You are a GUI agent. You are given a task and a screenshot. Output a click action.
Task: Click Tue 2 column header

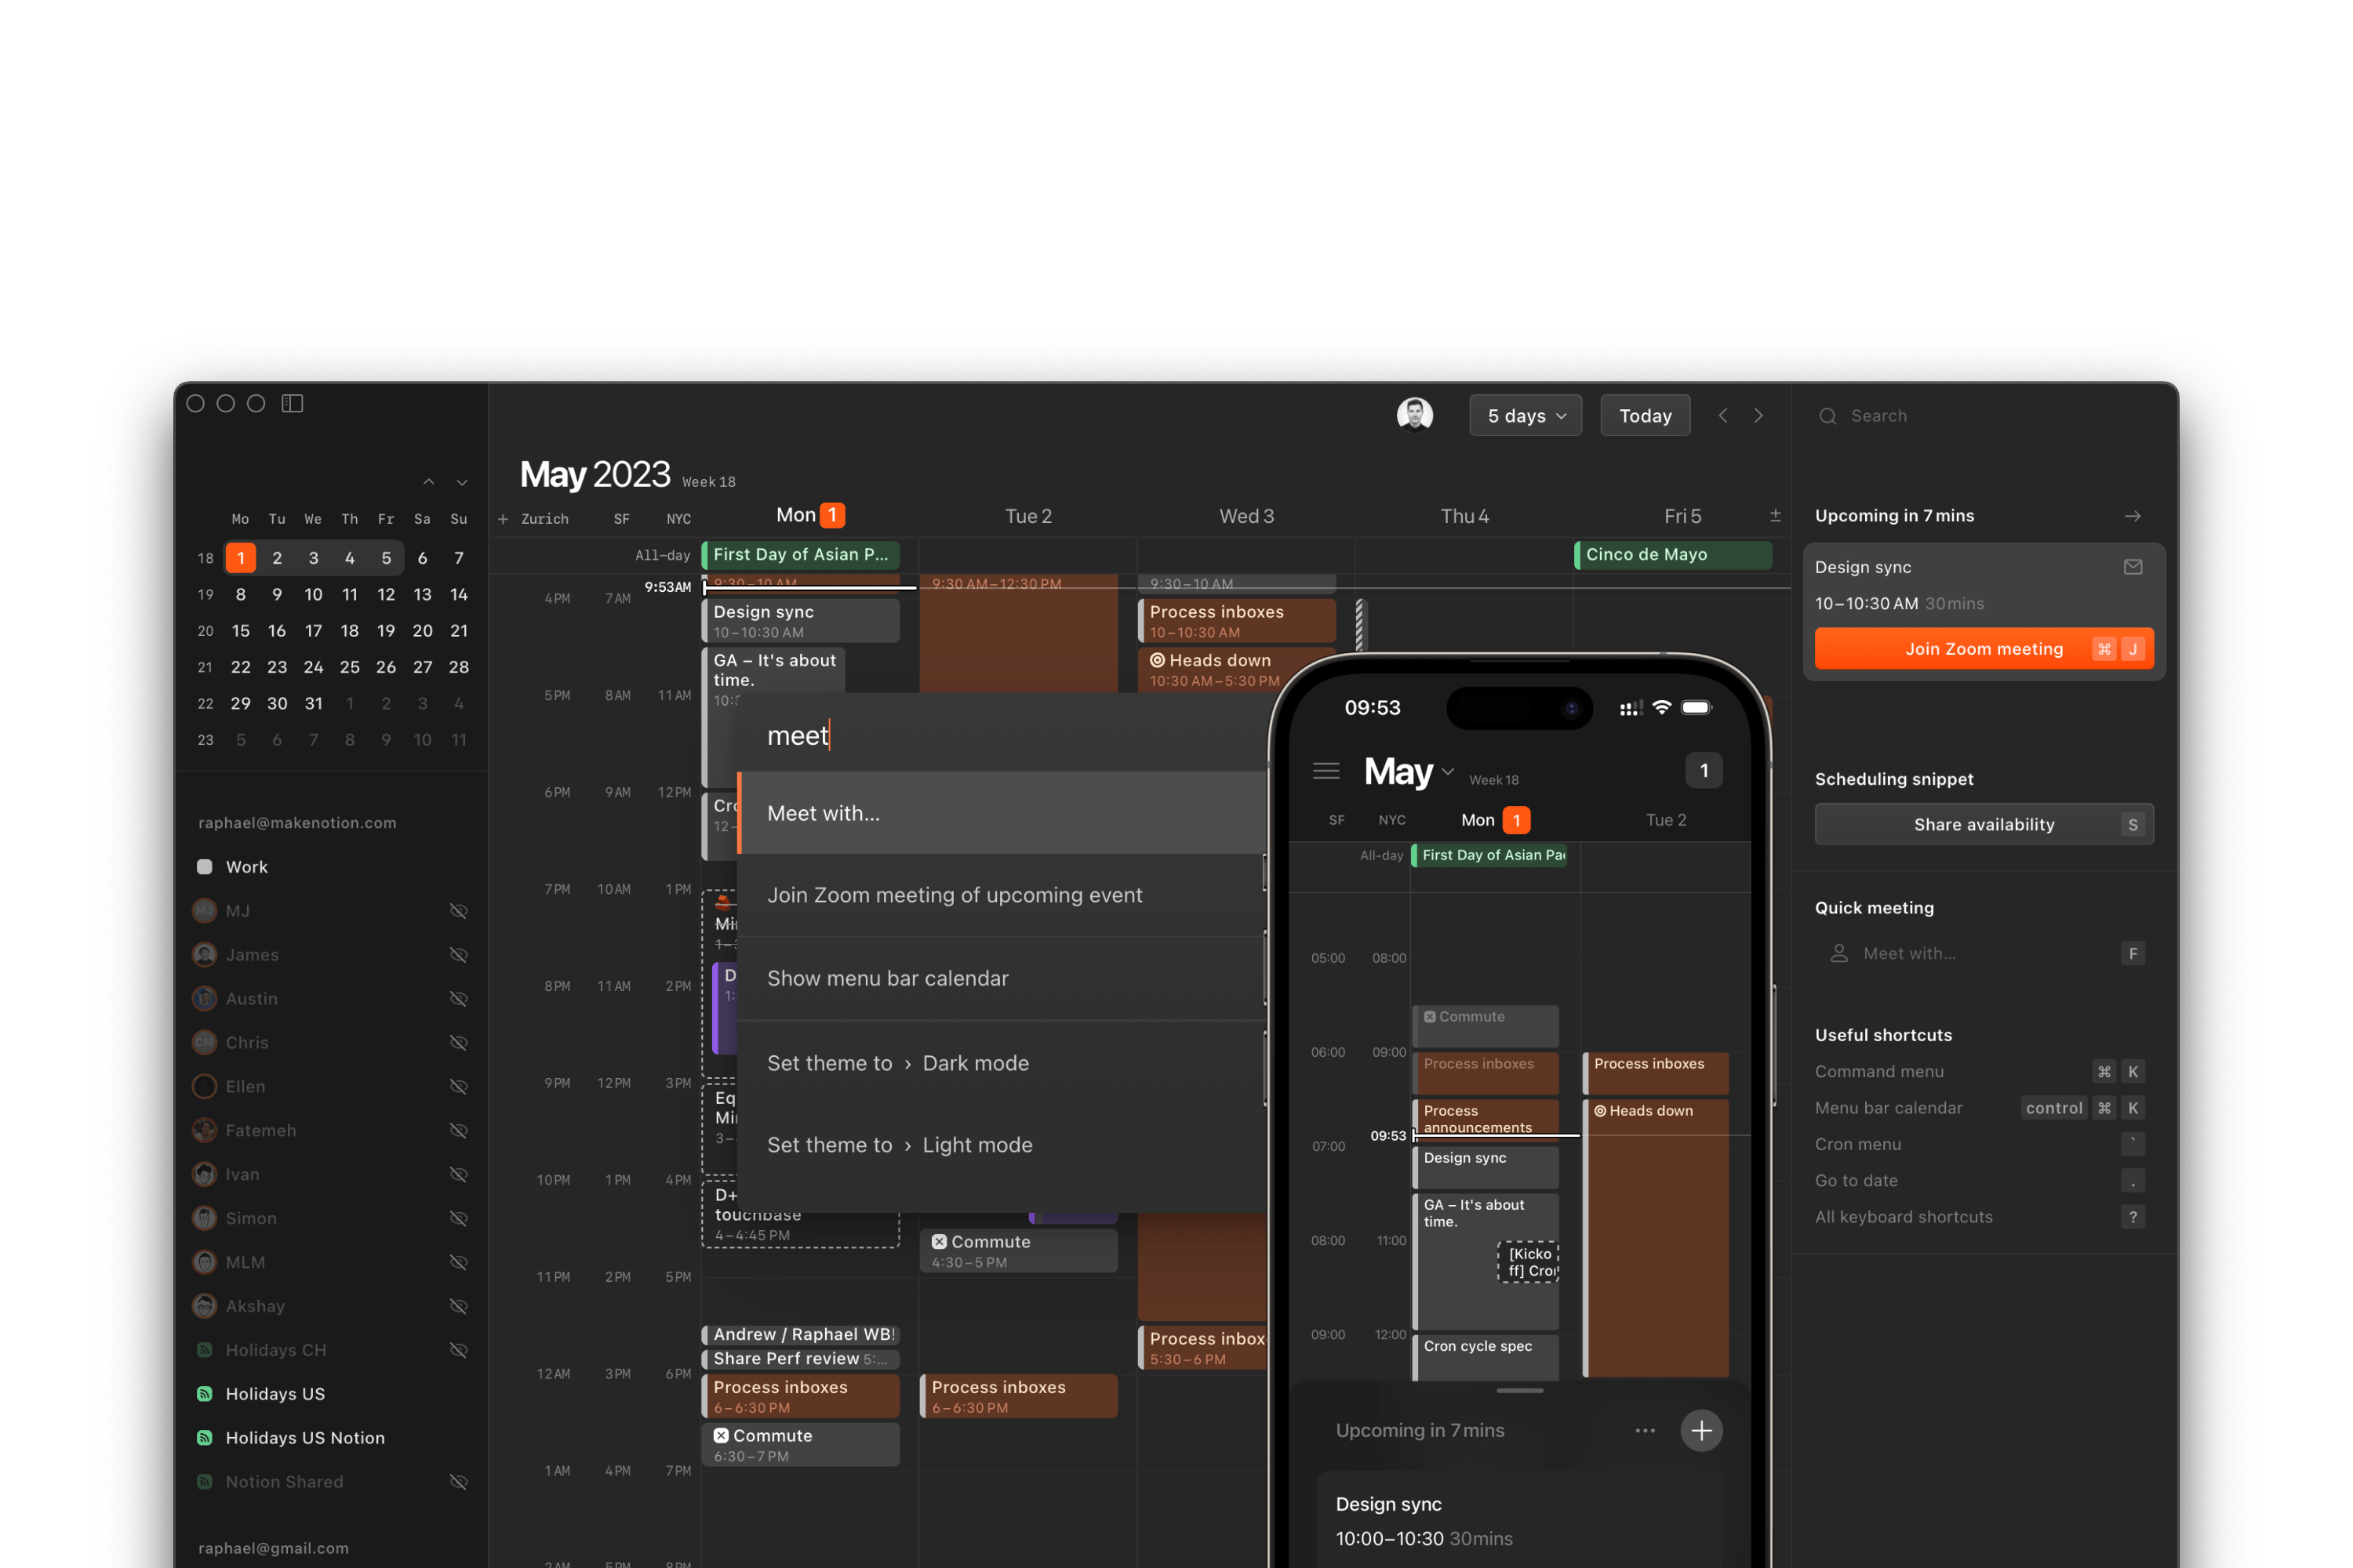click(x=1028, y=516)
